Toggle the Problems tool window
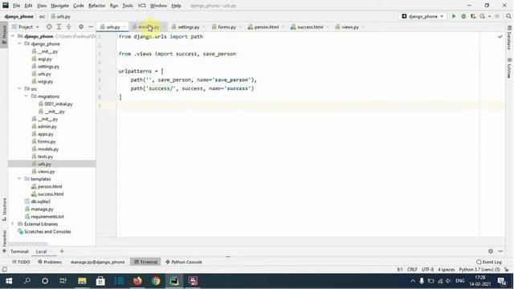This screenshot has height=289, width=514. (x=50, y=262)
